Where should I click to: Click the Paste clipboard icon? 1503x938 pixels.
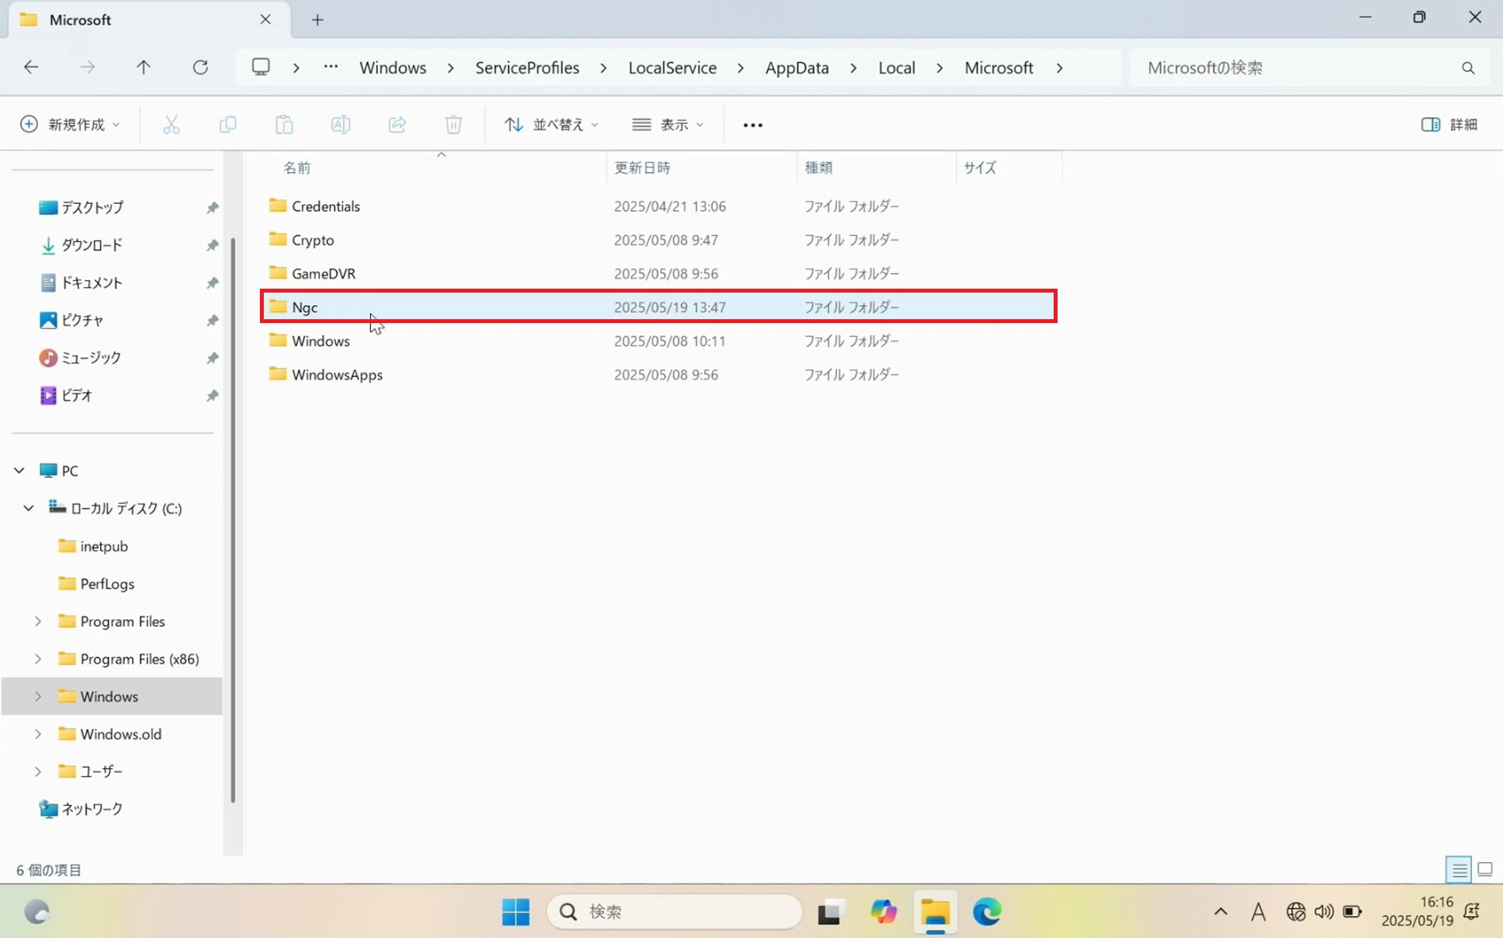click(284, 124)
